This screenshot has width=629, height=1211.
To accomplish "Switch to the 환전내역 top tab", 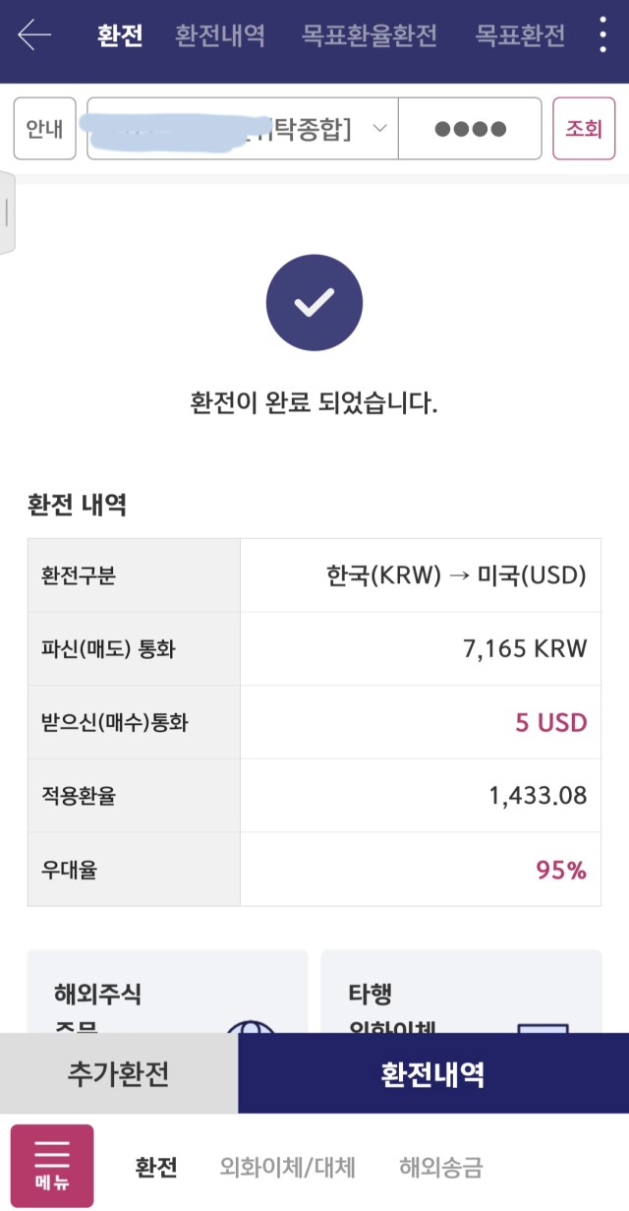I will coord(220,36).
